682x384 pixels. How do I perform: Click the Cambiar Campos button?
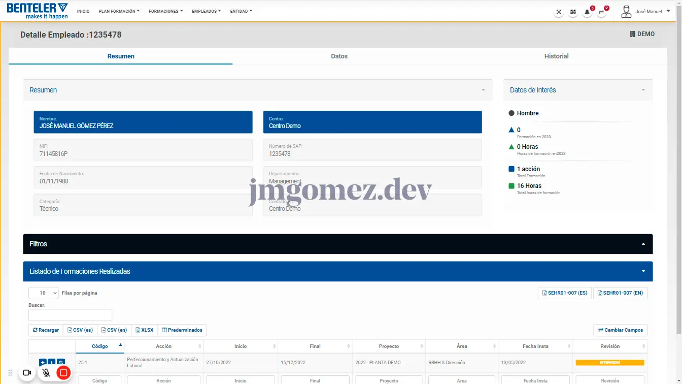click(620, 330)
